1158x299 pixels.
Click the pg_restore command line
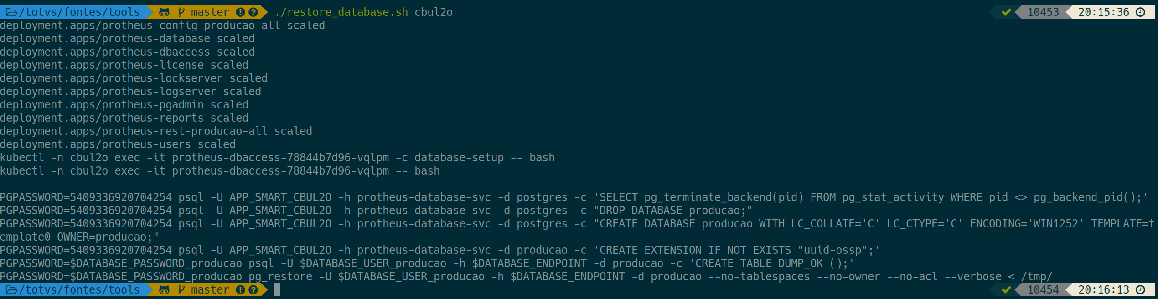(x=526, y=277)
